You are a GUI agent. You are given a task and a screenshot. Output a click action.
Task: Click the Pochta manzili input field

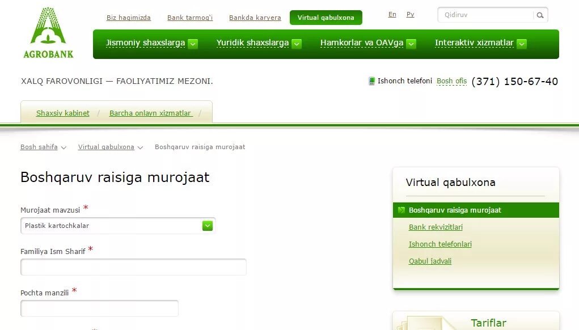coord(99,308)
